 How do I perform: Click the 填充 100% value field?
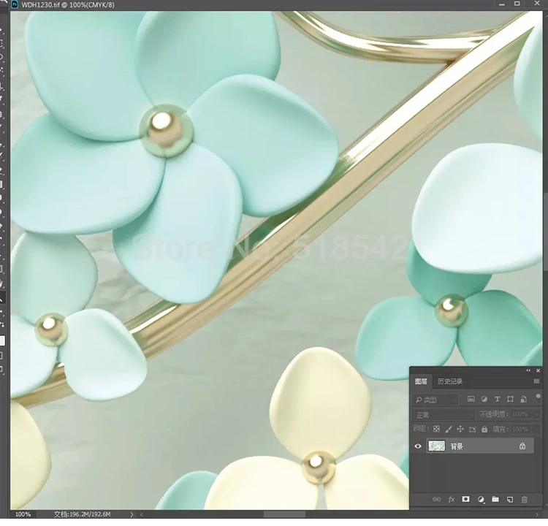click(521, 429)
